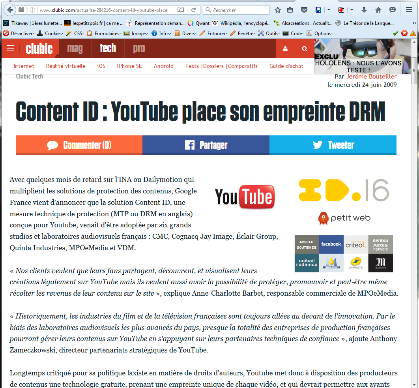Image resolution: width=419 pixels, height=388 pixels.
Task: Open Alsacréations bookmark
Action: (303, 23)
